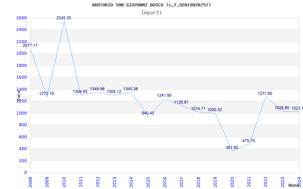Screen dimensions: 303x189
Task: Click the 1273.19 data label for 2009
Action: 47,93
